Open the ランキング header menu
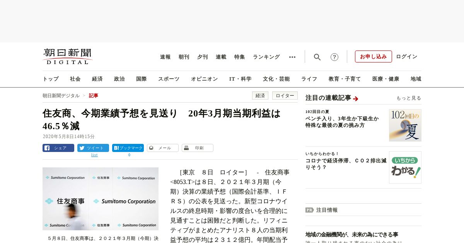The height and width of the screenshot is (243, 464). pyautogui.click(x=266, y=57)
